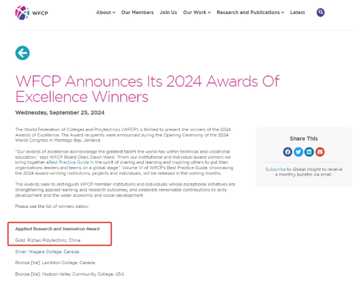Click the WFCP text beside logo
Viewport: 359px width, 298px height.
[x=40, y=13]
